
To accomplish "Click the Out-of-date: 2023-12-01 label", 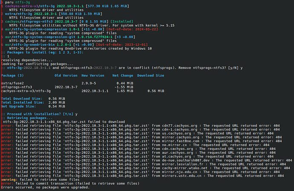I will point(122,45).
